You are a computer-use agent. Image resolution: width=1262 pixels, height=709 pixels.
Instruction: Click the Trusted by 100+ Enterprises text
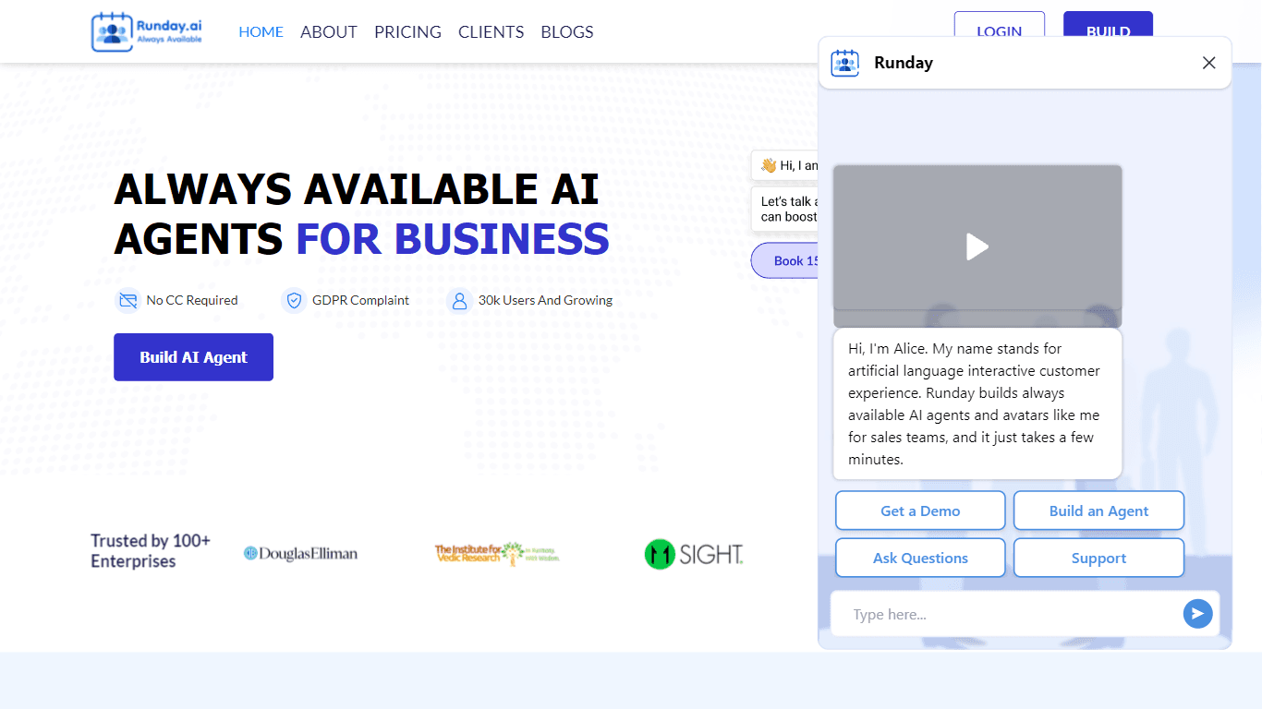(x=151, y=551)
